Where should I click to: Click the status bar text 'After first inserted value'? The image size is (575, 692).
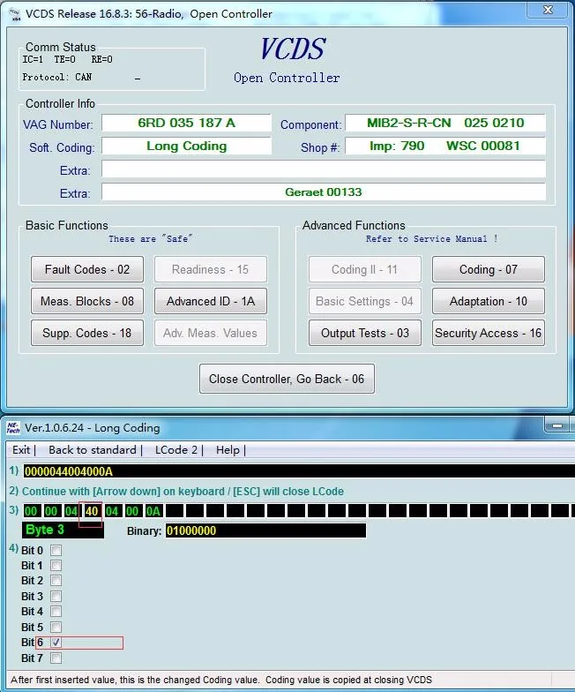click(221, 680)
